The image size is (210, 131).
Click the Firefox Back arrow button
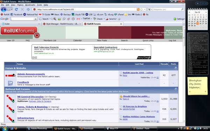click(3, 9)
